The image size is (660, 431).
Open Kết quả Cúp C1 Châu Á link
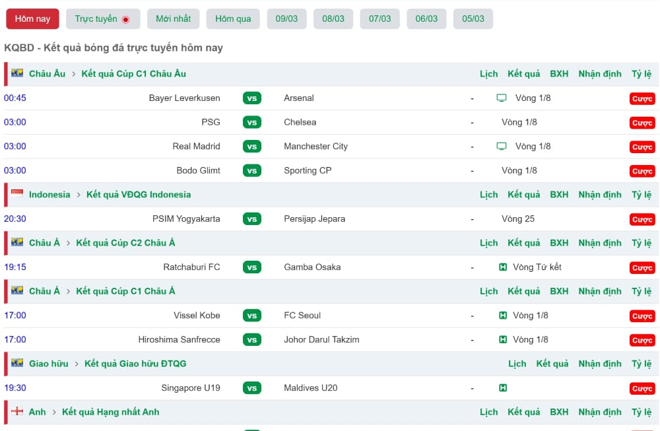(125, 291)
